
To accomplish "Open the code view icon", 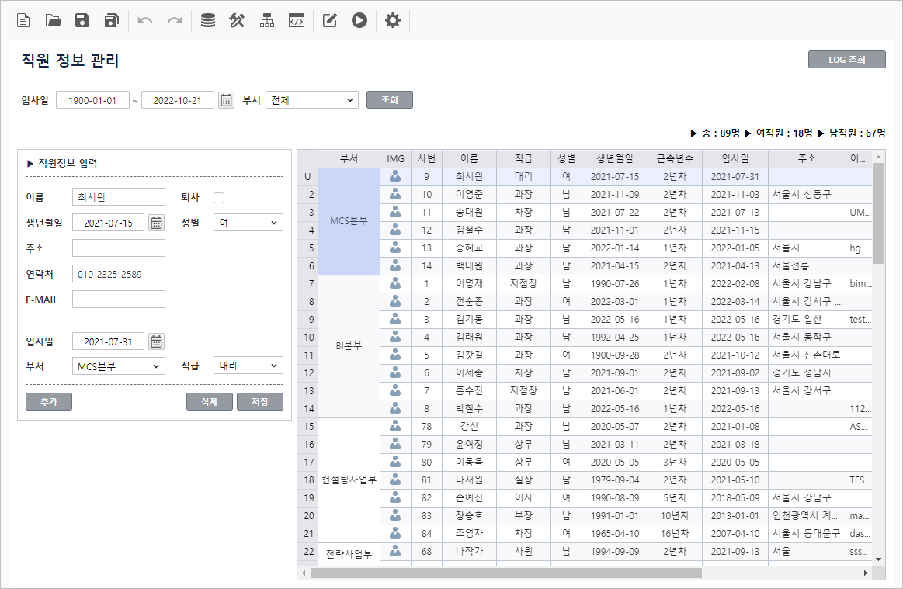I will [x=296, y=21].
